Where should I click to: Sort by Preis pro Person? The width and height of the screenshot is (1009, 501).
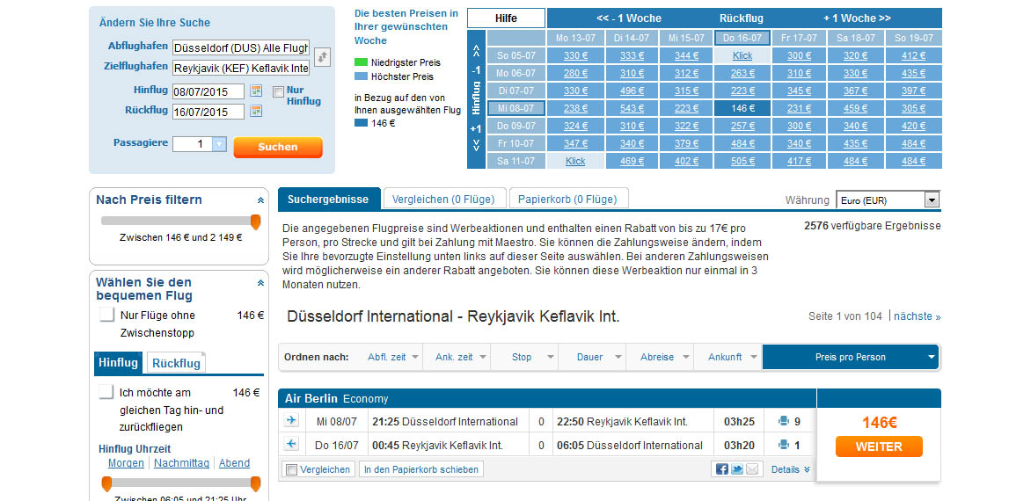point(850,357)
